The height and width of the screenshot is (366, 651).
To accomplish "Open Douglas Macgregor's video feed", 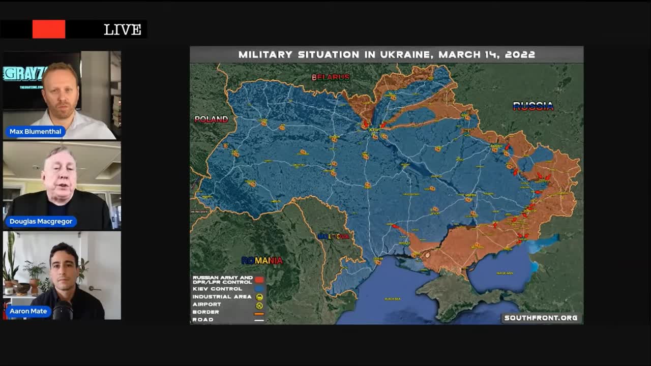I will [x=62, y=186].
